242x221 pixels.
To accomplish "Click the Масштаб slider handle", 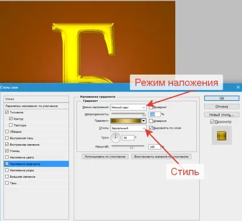I will pyautogui.click(x=131, y=147).
